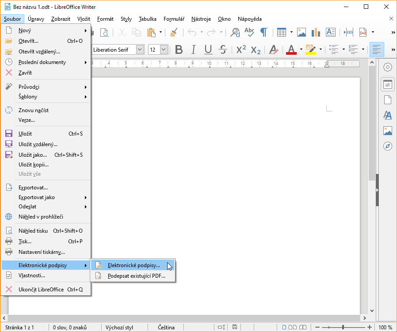Click the Clone Formatting paintbrush icon
This screenshot has height=332, width=397.
[x=174, y=32]
